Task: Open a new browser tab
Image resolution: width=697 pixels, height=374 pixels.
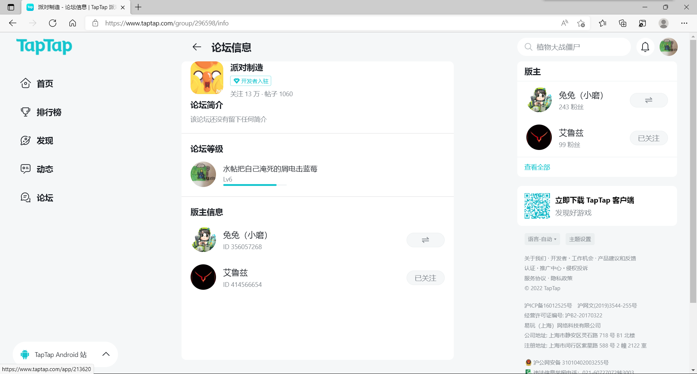Action: tap(138, 7)
